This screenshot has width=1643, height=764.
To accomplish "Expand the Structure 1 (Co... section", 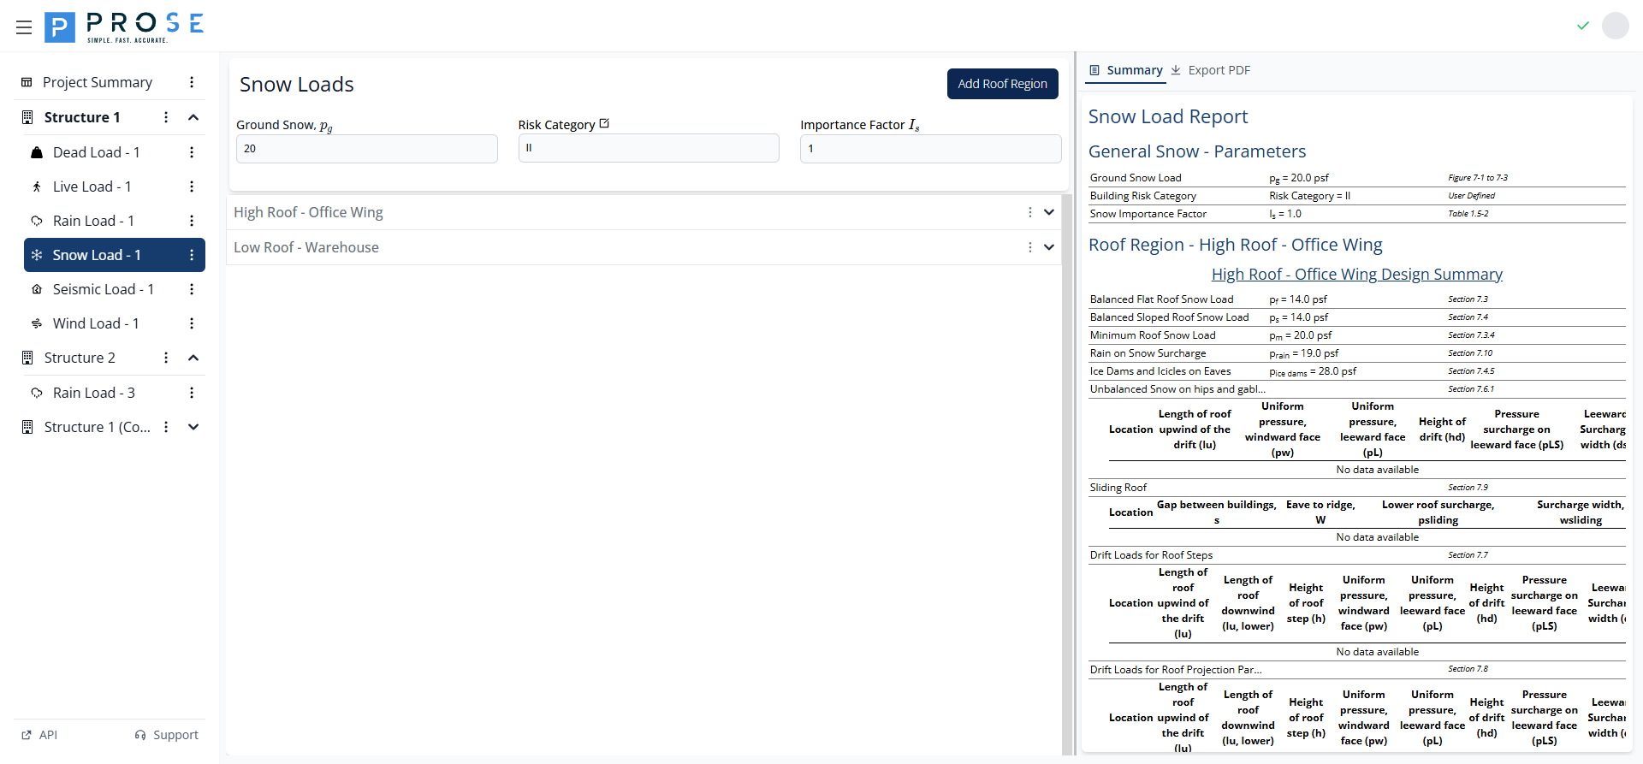I will (193, 427).
